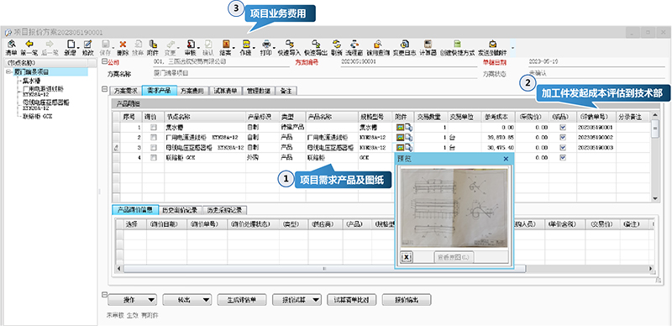The width and height of the screenshot is (672, 326).
Task: Select 联络柜 GCK in the node tree
Action: 37,116
